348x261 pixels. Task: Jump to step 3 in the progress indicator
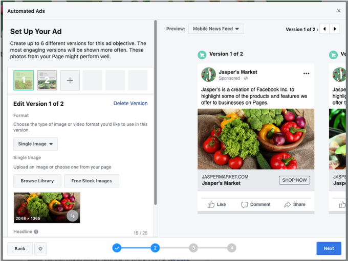[193, 248]
